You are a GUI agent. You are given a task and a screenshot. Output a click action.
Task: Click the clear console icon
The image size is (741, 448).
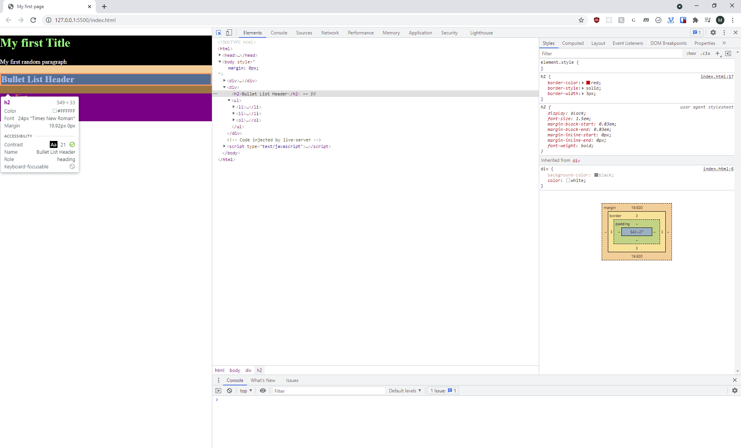coord(230,391)
